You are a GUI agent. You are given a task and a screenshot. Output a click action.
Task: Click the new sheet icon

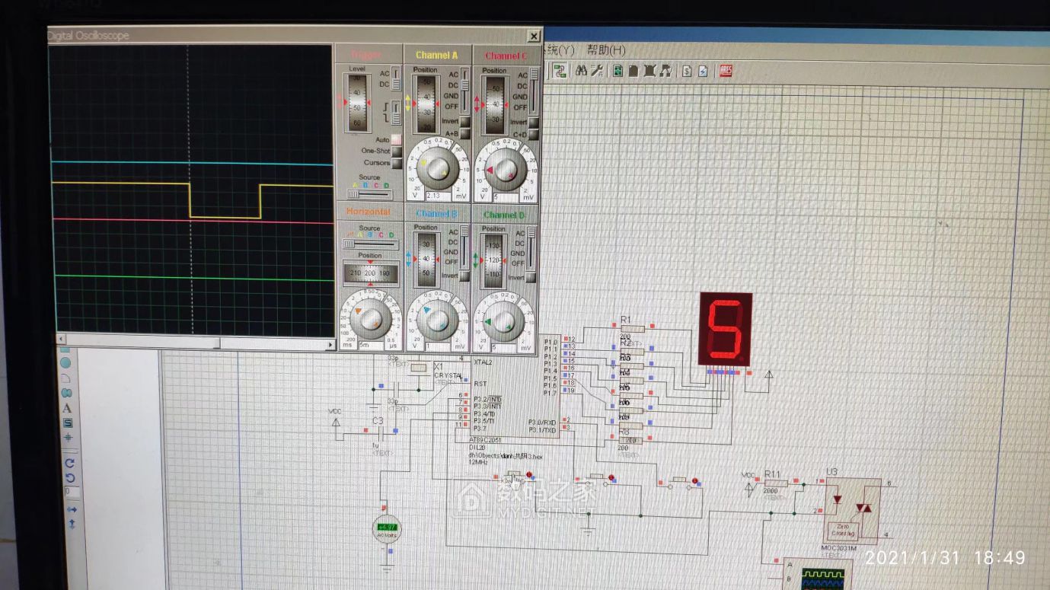634,71
